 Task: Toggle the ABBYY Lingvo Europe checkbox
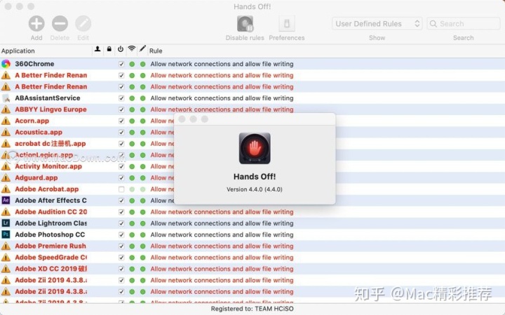point(121,109)
